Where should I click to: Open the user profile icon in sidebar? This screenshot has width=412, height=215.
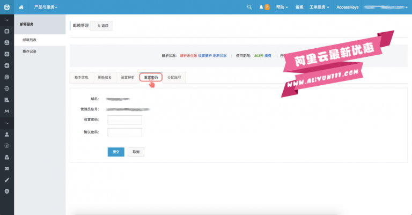7,135
